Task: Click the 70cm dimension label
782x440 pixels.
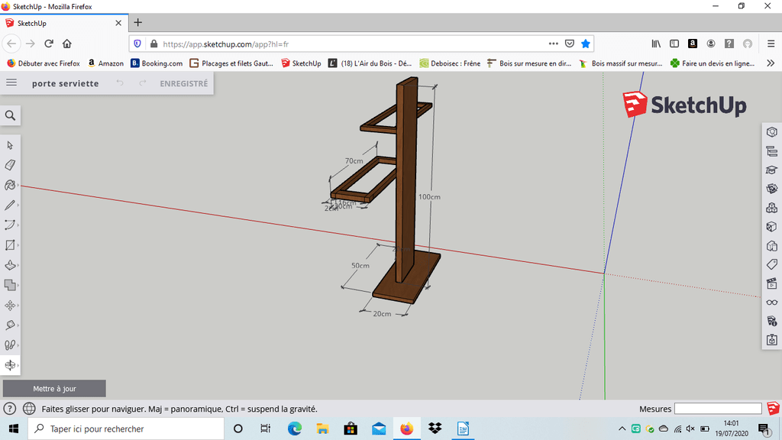Action: tap(354, 160)
